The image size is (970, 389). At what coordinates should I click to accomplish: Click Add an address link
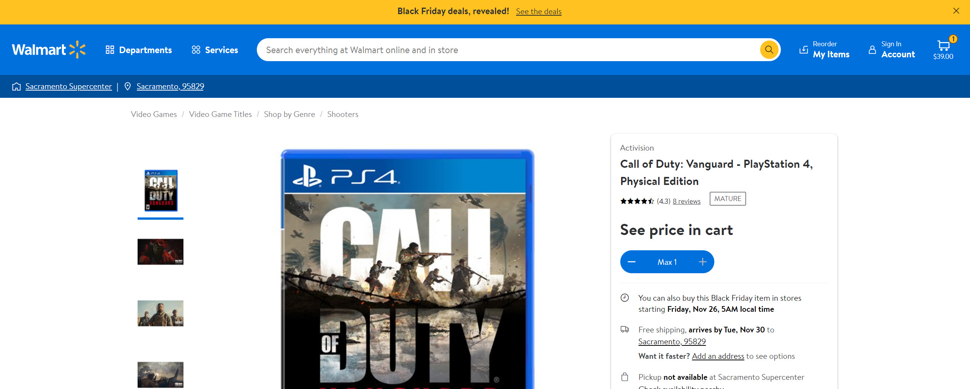click(x=718, y=356)
